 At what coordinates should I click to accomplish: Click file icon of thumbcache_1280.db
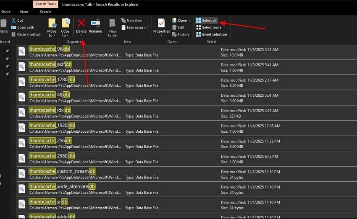pyautogui.click(x=22, y=82)
